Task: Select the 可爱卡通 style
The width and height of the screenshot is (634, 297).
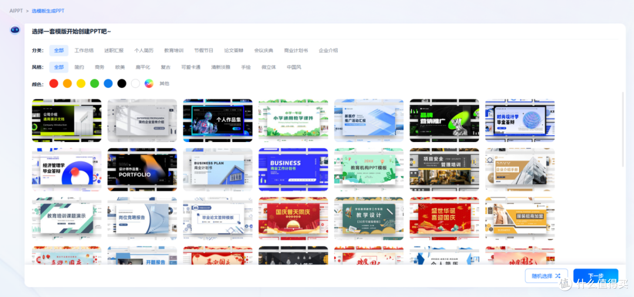Action: pyautogui.click(x=191, y=67)
